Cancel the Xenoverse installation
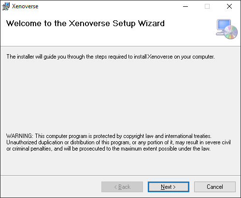This screenshot has height=198, width=241. (215, 187)
